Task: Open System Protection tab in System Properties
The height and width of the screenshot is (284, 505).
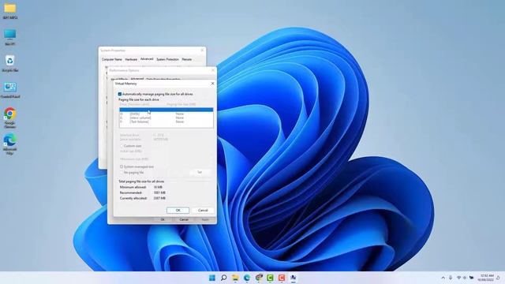Action: pos(167,60)
